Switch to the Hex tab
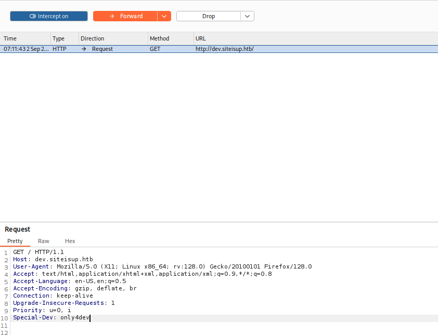The width and height of the screenshot is (438, 335). [70, 241]
